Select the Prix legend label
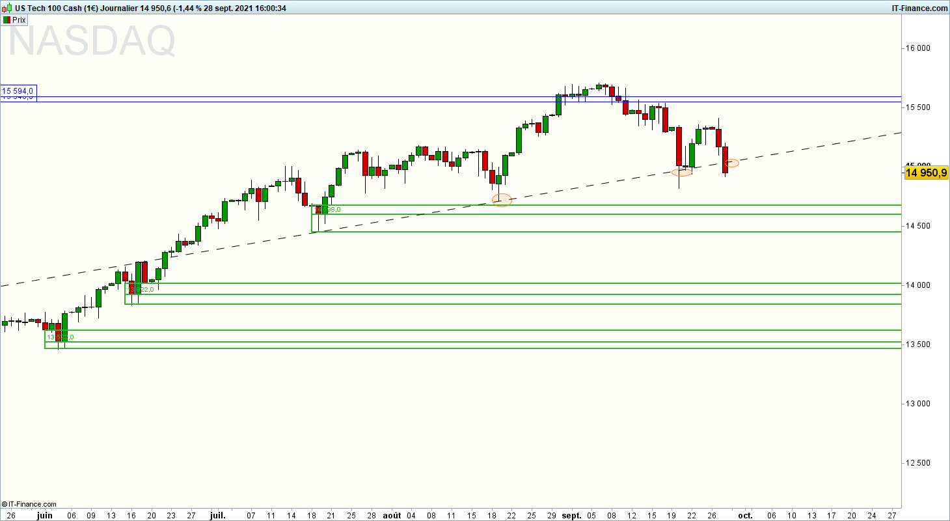 click(20, 20)
